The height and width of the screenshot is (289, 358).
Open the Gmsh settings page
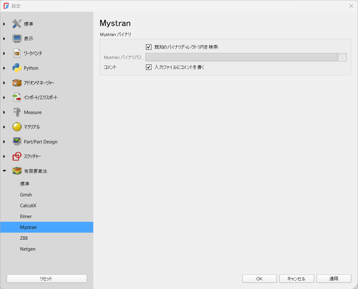click(x=26, y=195)
